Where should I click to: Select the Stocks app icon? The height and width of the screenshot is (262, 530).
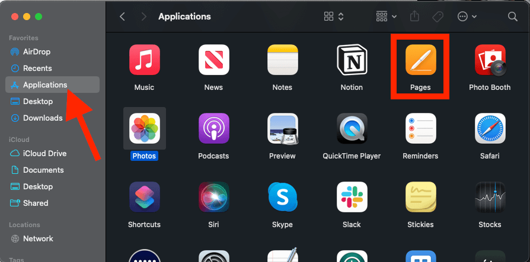click(490, 197)
